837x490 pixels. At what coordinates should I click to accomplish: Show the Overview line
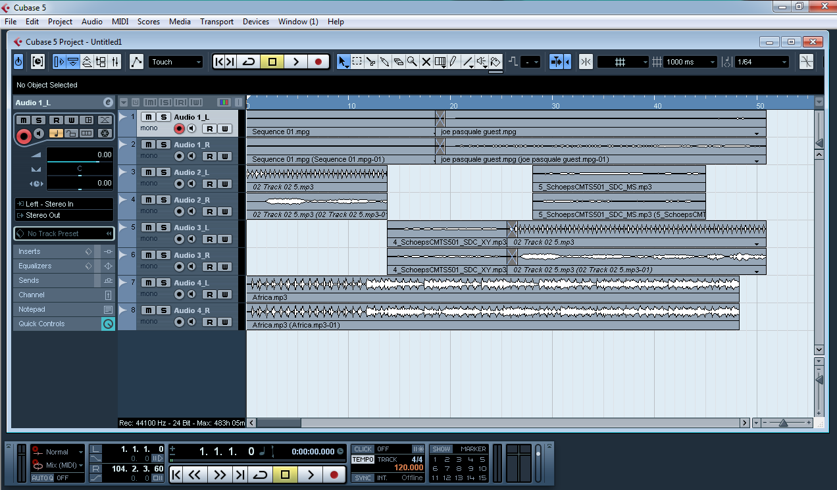click(86, 62)
